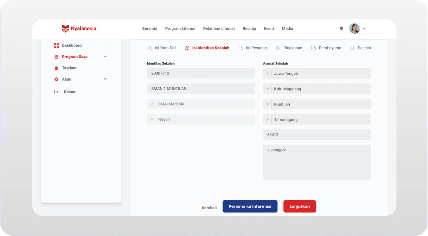This screenshot has height=236, width=428.
Task: Click the 20307712 school ID field
Action: coord(201,73)
